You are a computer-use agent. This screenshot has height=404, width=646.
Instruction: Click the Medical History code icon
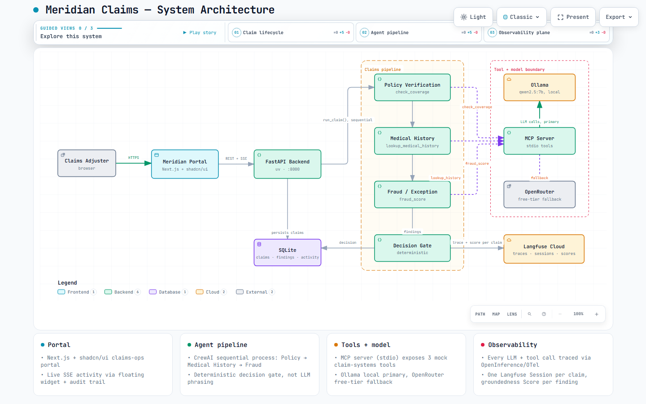(x=380, y=132)
